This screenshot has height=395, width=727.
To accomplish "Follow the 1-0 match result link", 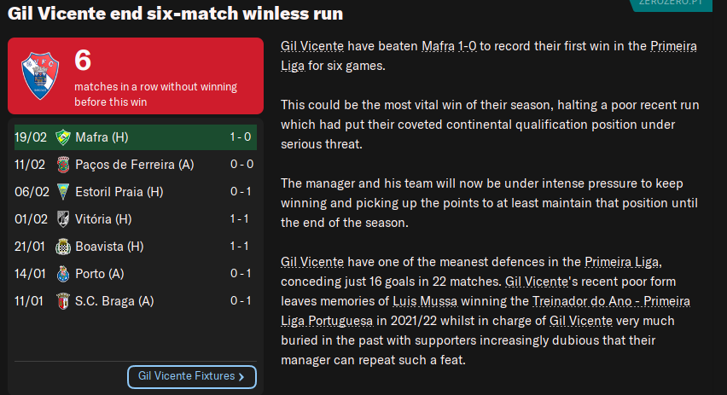I will click(x=467, y=45).
